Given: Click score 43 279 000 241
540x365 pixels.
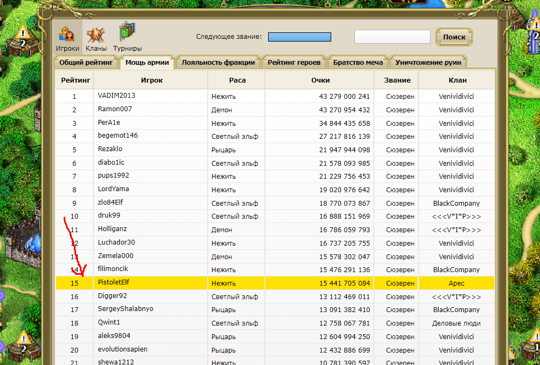Looking at the screenshot, I should (x=344, y=97).
